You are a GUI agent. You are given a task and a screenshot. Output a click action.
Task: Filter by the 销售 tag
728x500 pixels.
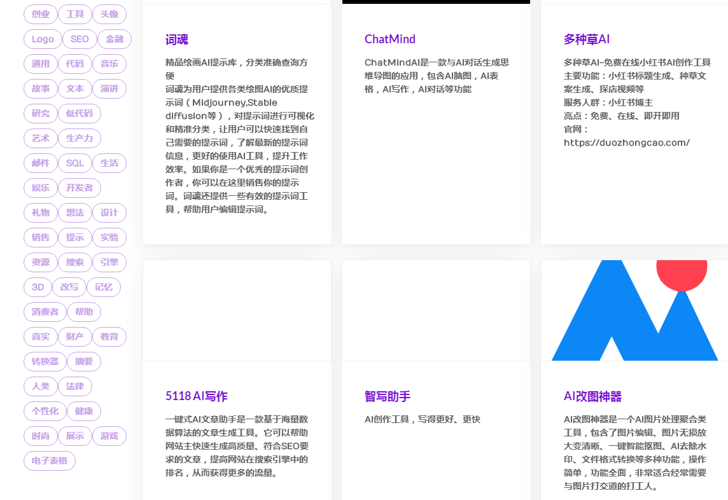click(x=40, y=237)
